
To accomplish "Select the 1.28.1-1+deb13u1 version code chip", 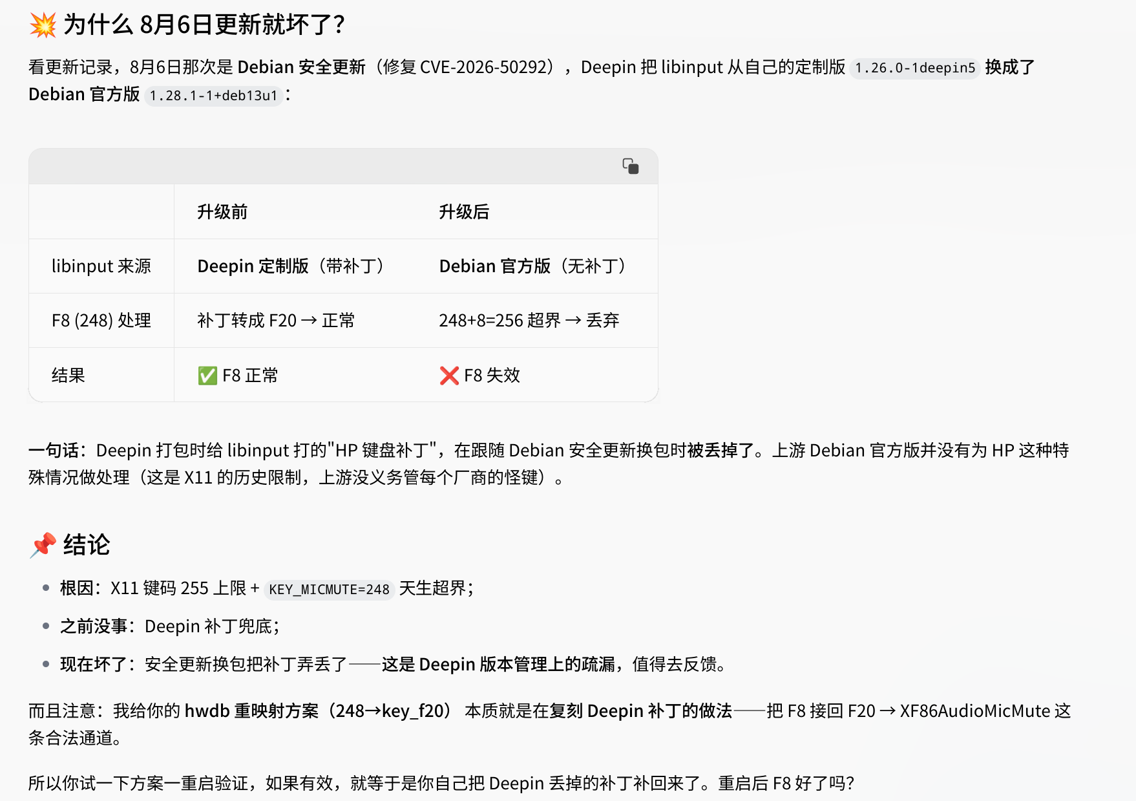I will click(x=213, y=96).
